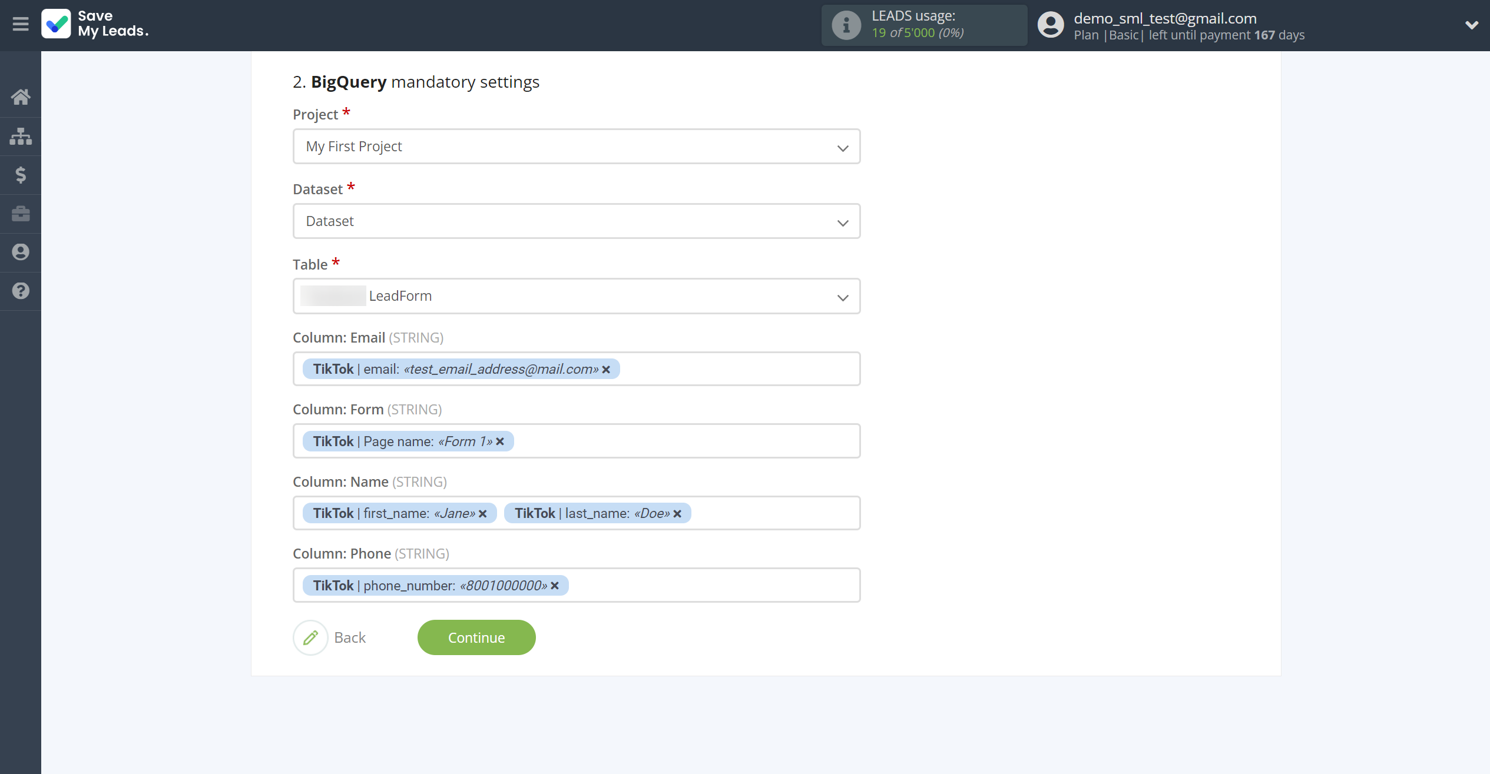Expand the Dataset dropdown selector

tap(577, 221)
